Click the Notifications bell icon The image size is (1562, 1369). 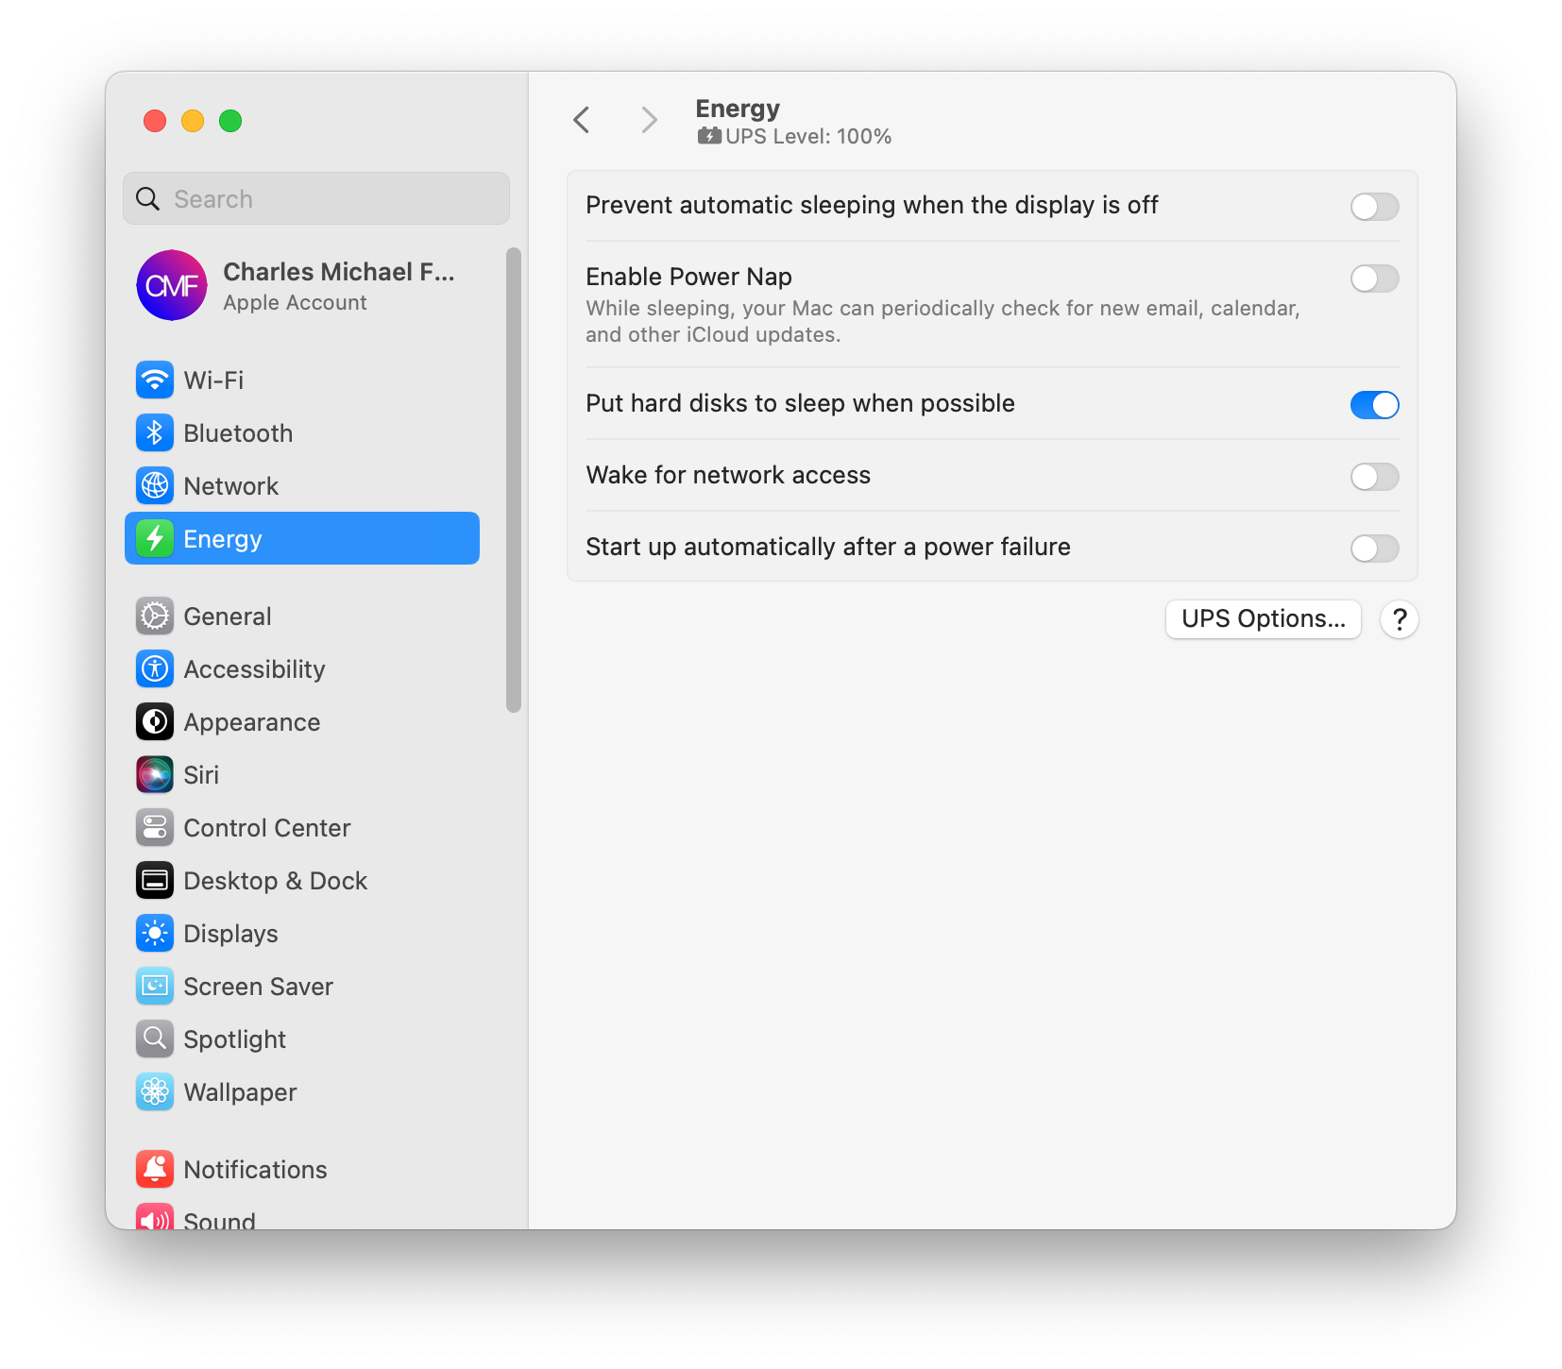point(155,1170)
